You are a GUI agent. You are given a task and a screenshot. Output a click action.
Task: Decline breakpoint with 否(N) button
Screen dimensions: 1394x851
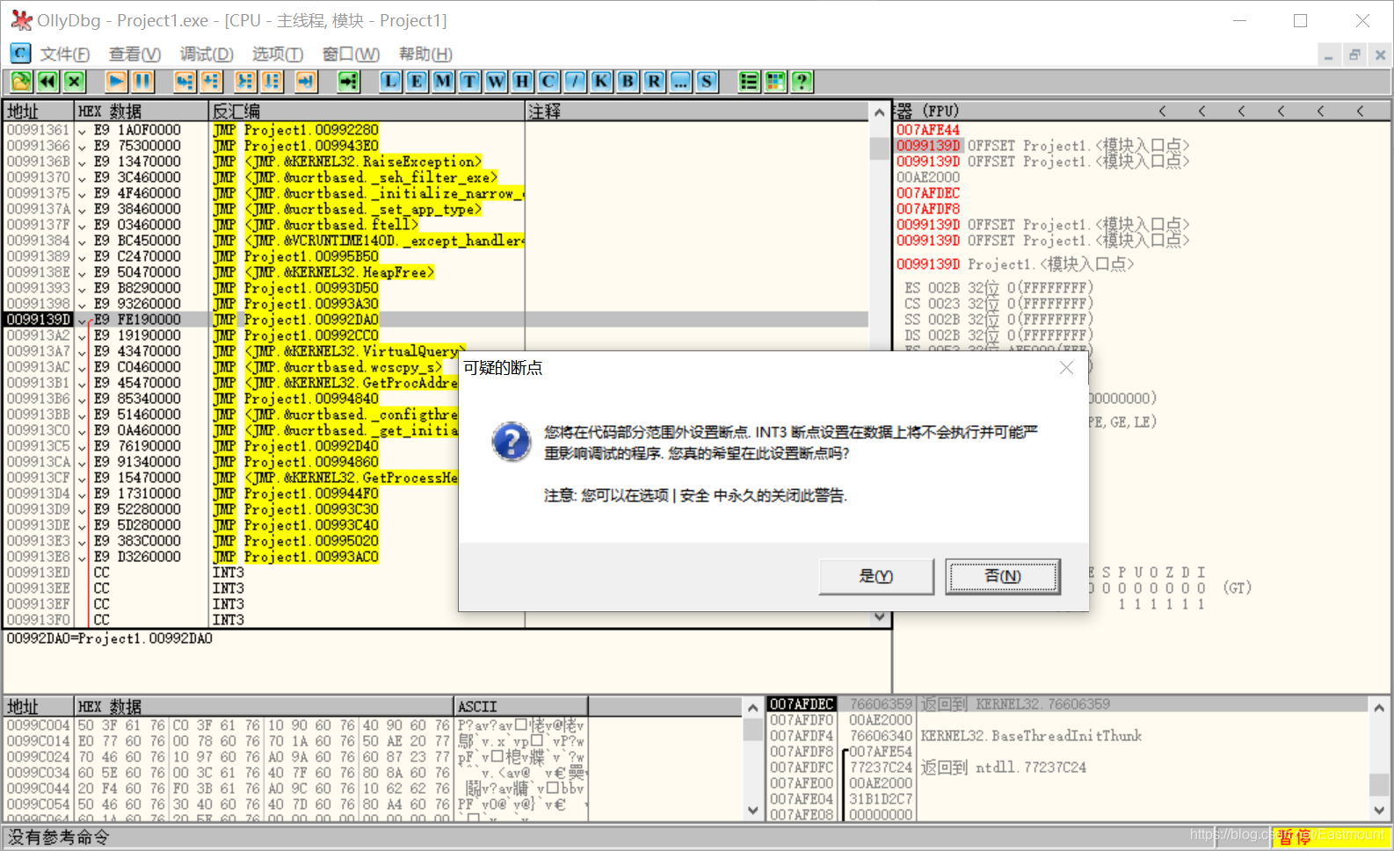coord(1003,576)
